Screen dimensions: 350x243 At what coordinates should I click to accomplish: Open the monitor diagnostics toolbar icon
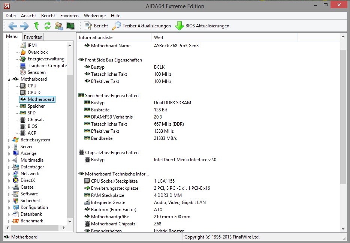[70, 26]
